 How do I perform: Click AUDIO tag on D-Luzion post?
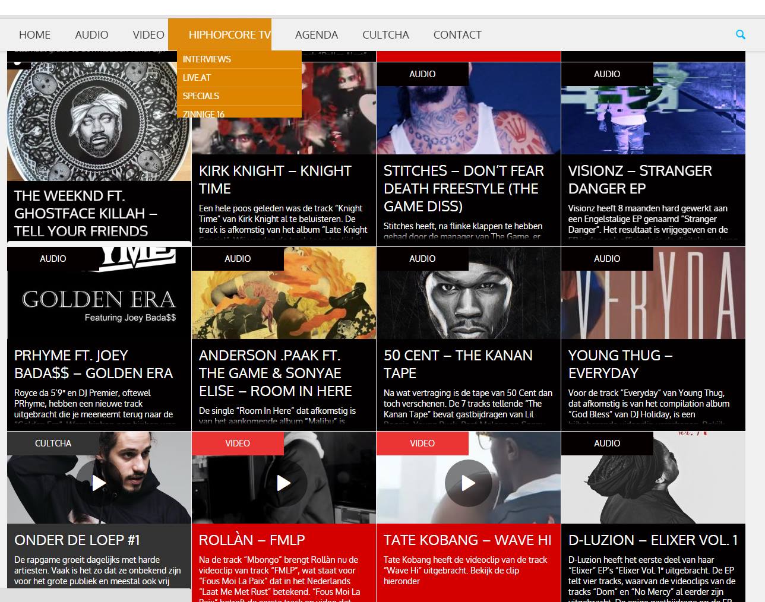click(607, 443)
